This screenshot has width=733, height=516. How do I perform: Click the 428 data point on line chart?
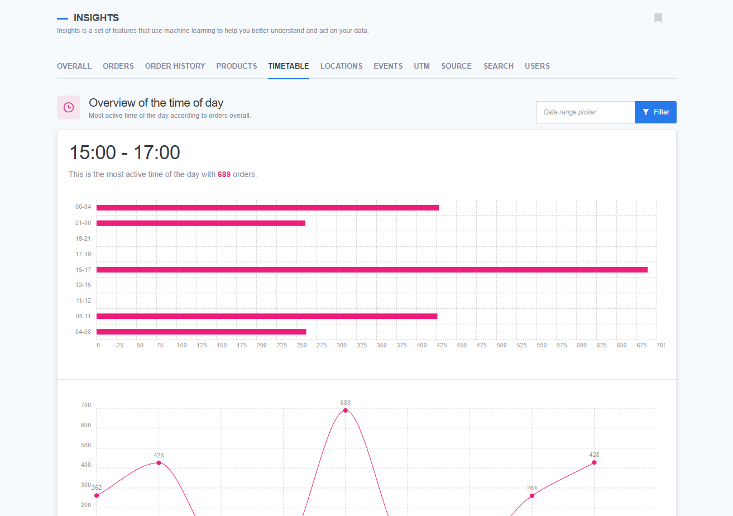point(594,462)
